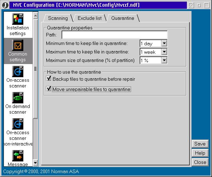Expand Maximum size of quarantine dropdown
This screenshot has height=177, width=212.
pyautogui.click(x=164, y=60)
